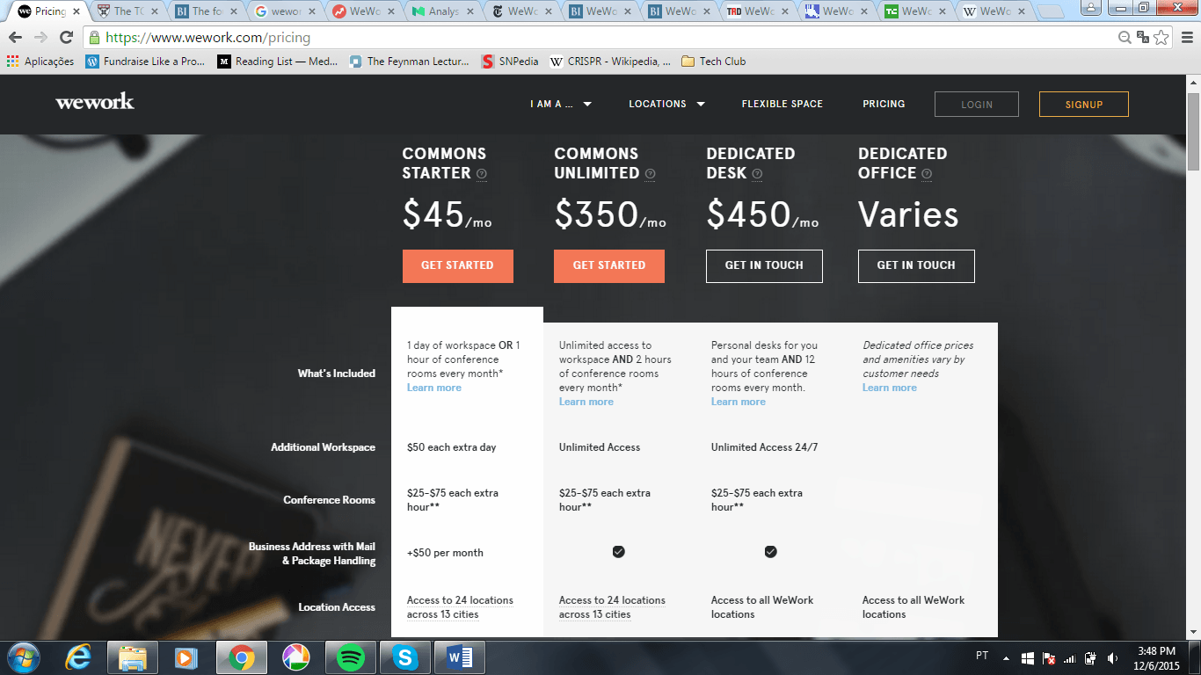The width and height of the screenshot is (1201, 675).
Task: Click Get Started under Commons Starter
Action: point(457,265)
